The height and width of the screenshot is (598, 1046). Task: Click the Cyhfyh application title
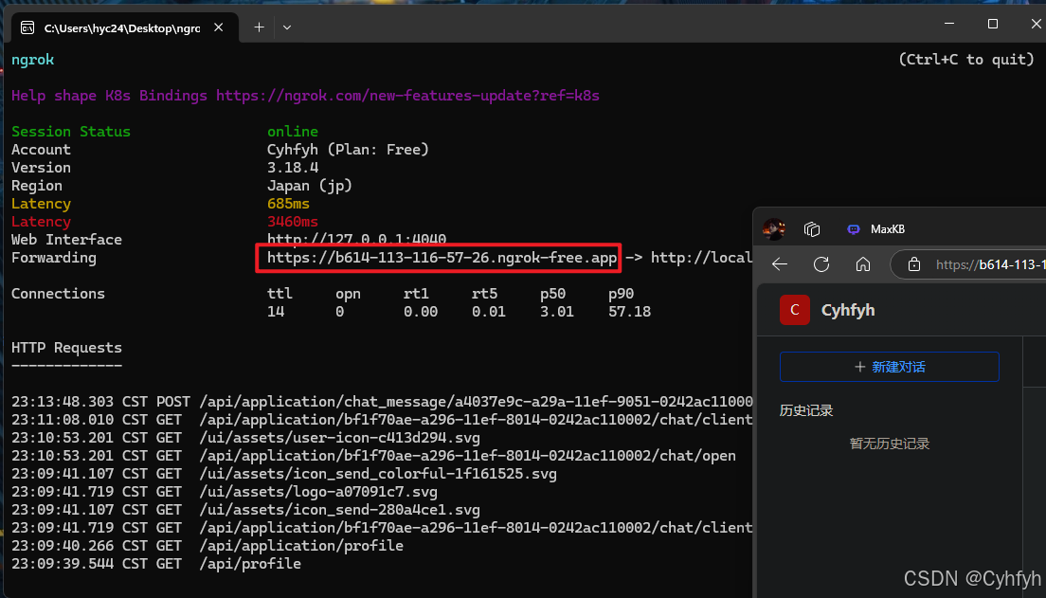pos(848,310)
